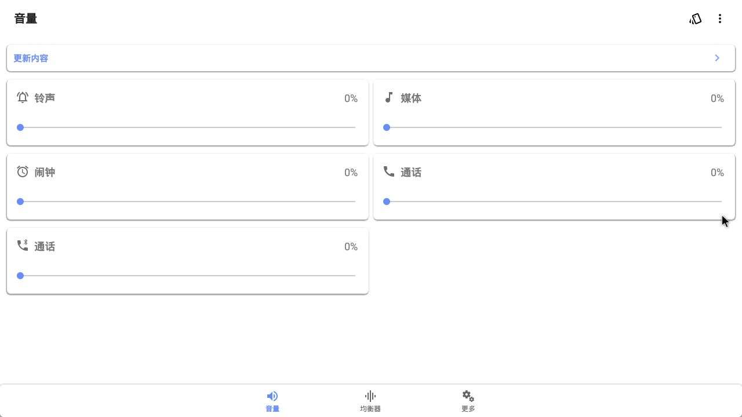Screen dimensions: 742x417
Task: Open the 更多 bottom tab
Action: (468, 401)
